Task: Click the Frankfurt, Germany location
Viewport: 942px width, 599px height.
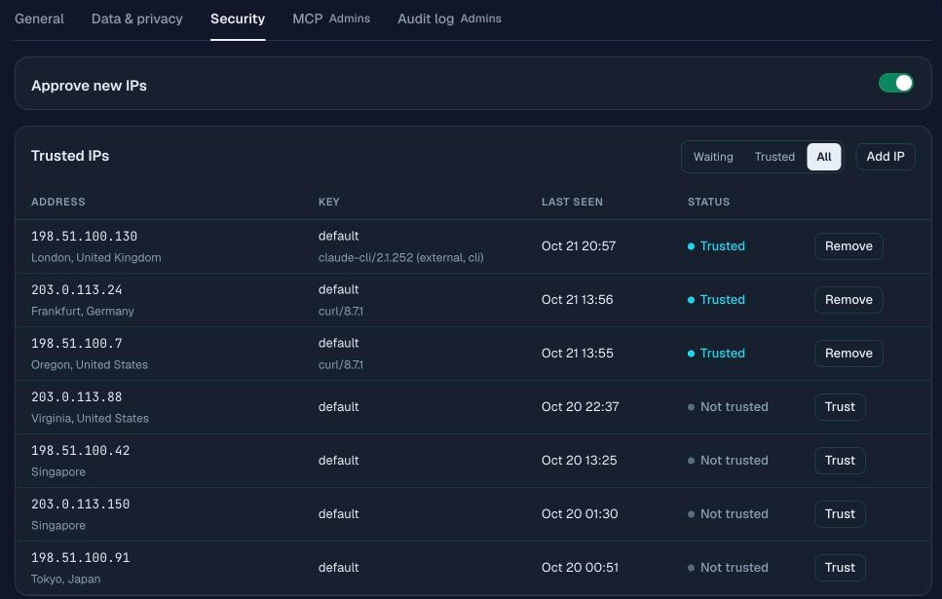Action: 82,312
